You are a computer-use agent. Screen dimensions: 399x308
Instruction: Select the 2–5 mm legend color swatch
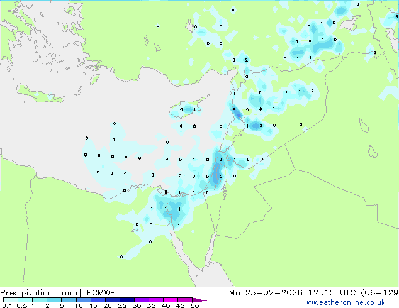pyautogui.click(x=54, y=300)
